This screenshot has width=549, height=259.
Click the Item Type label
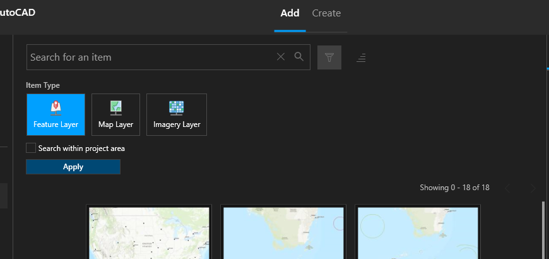pyautogui.click(x=43, y=85)
